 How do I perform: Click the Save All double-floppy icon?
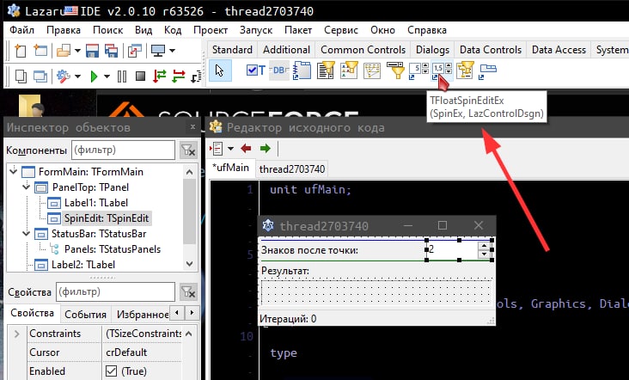pos(111,51)
